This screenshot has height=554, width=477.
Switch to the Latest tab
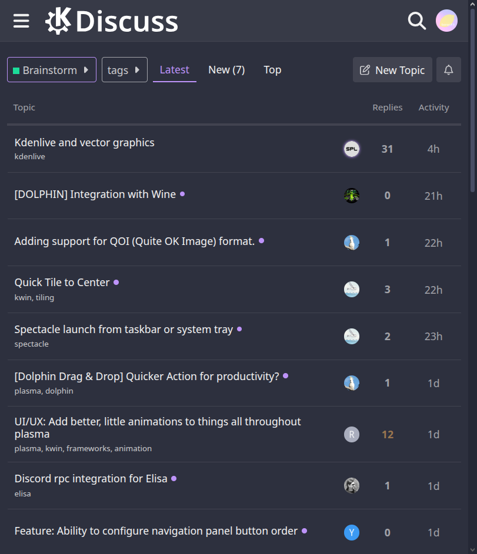pyautogui.click(x=174, y=69)
